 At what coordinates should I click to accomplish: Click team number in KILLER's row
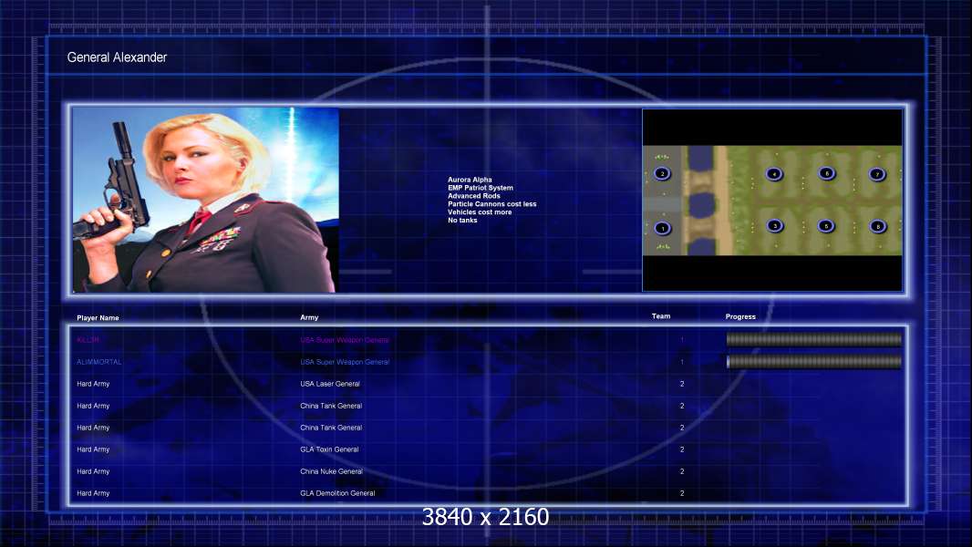click(682, 340)
